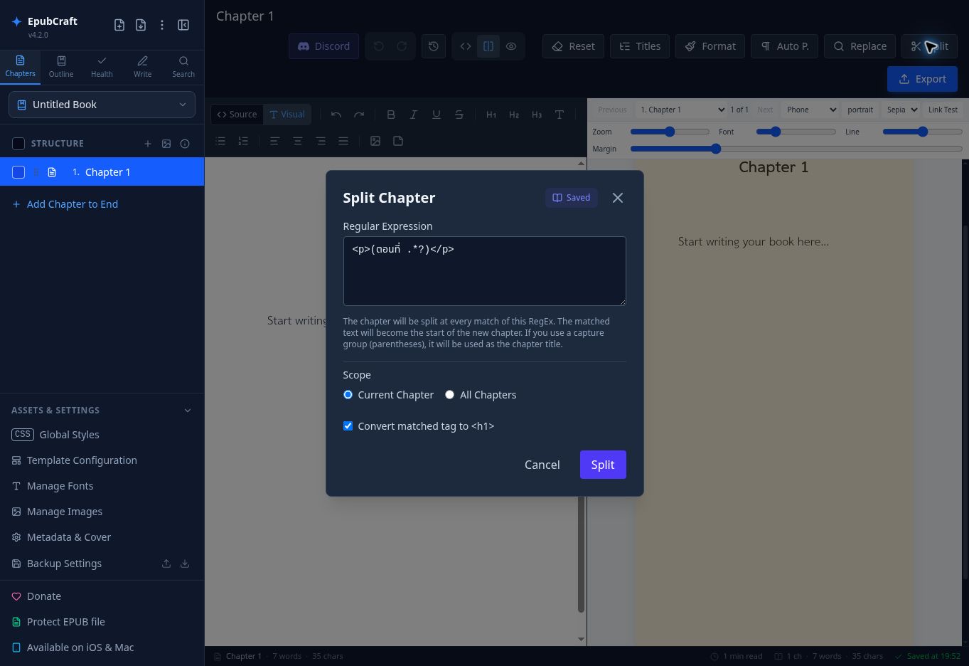Insert image in editor toolbar
This screenshot has width=969, height=666.
coord(375,141)
